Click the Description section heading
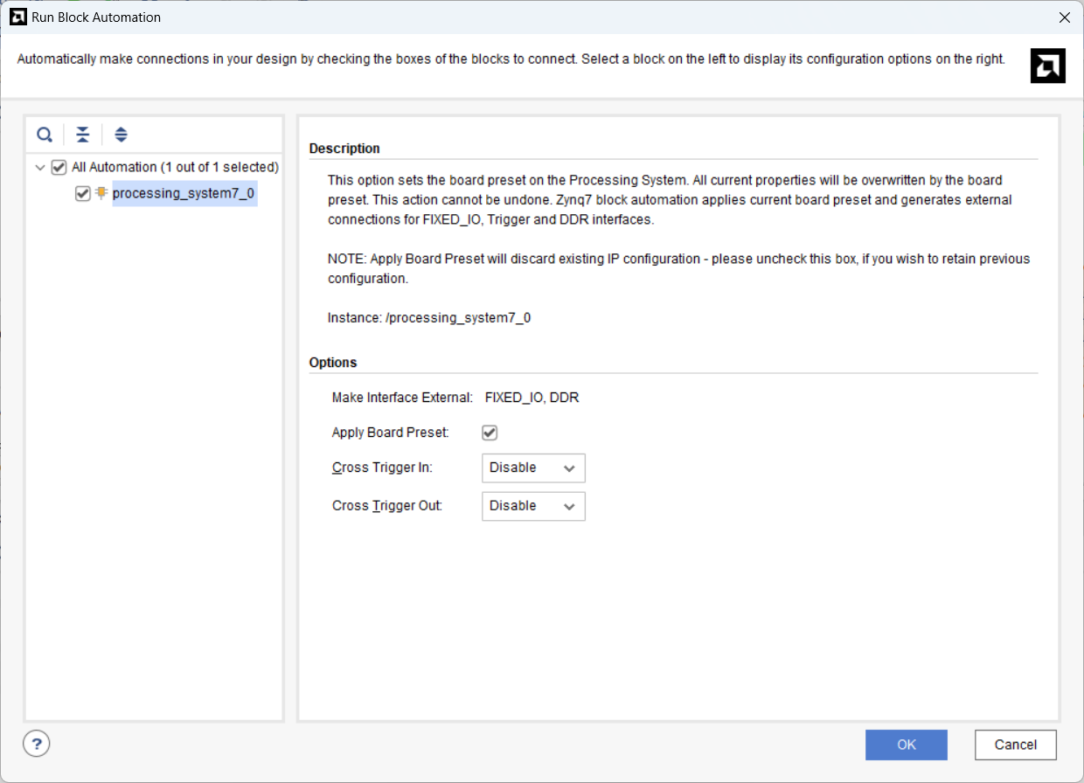Viewport: 1084px width, 783px height. coord(344,149)
